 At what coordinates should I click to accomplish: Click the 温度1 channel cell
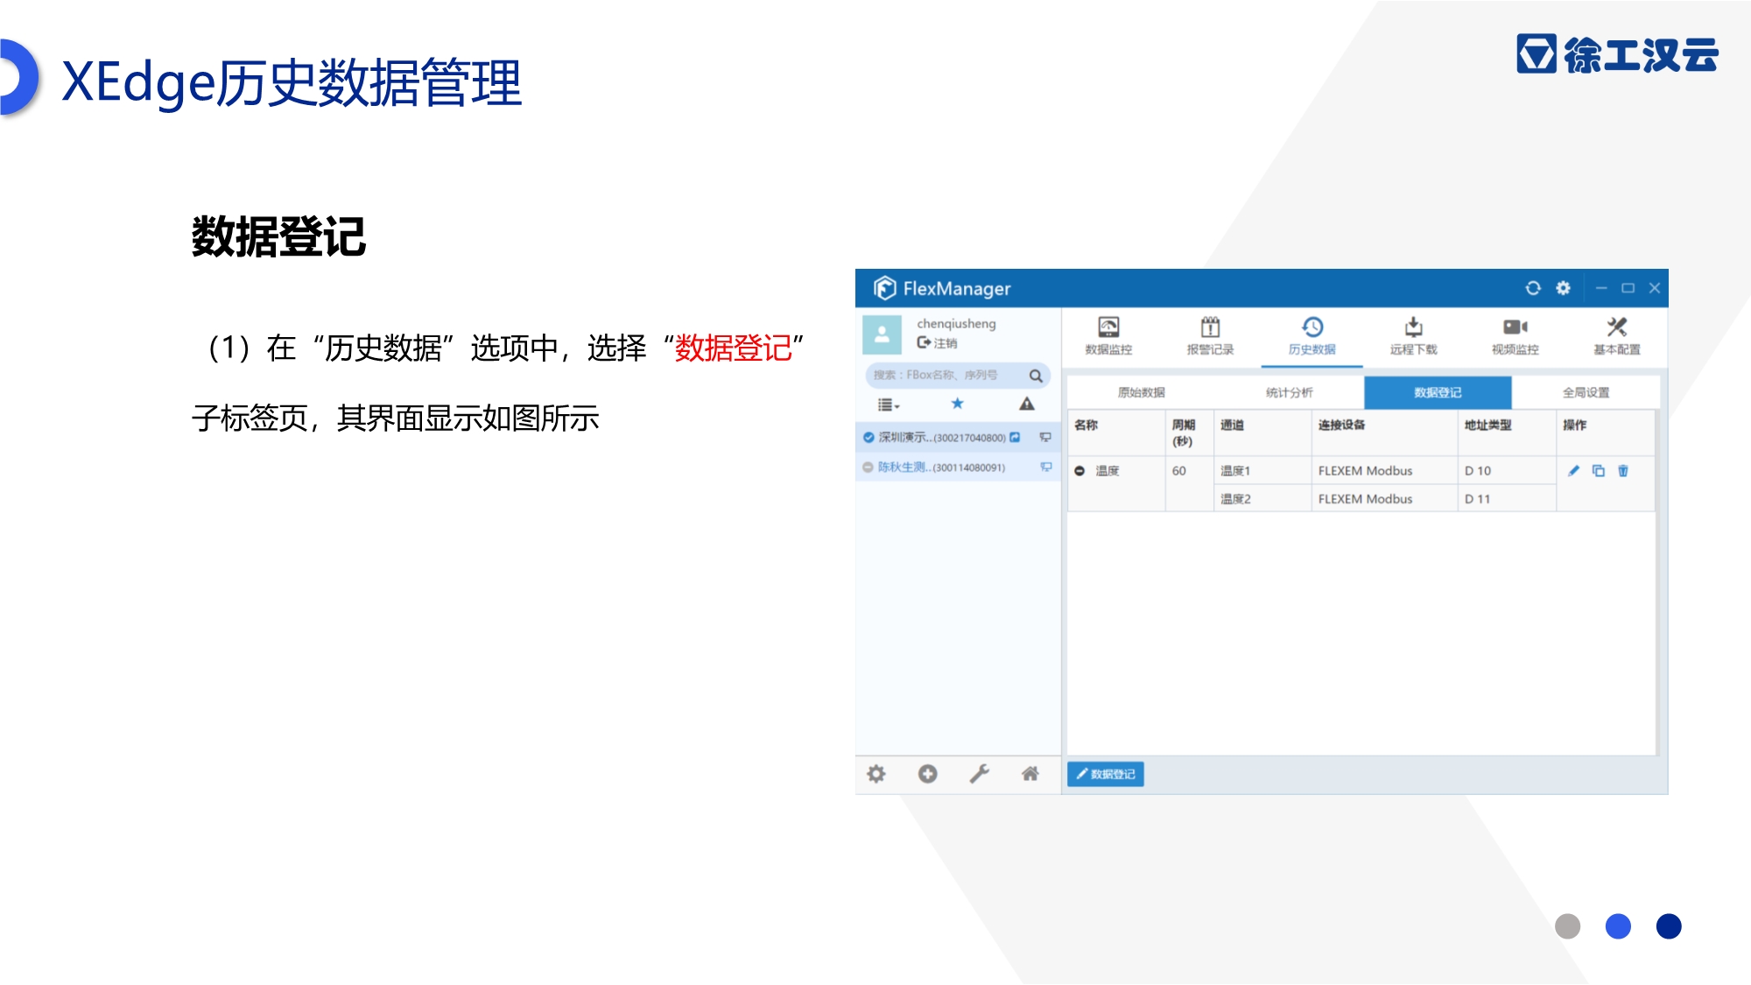click(x=1262, y=471)
